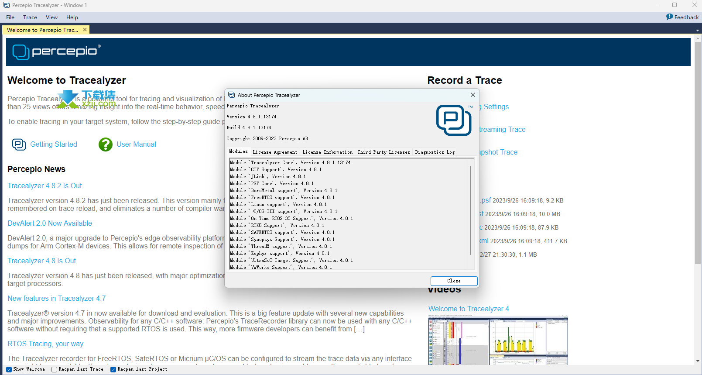702x375 pixels.
Task: Open the View menu
Action: pos(51,17)
